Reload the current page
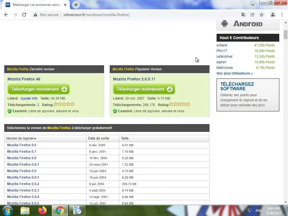The image size is (288, 216). pos(24,15)
